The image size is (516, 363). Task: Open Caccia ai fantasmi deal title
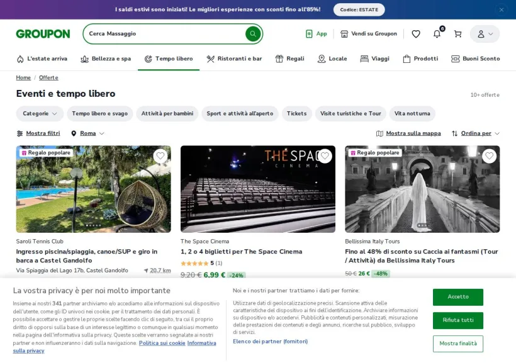point(421,255)
